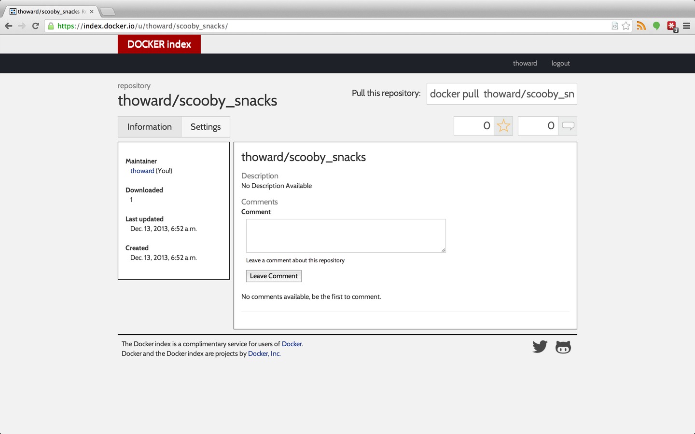Open the green Hangouts extension icon
695x434 pixels.
pyautogui.click(x=656, y=26)
